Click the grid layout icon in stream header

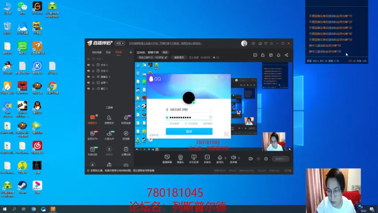click(271, 55)
